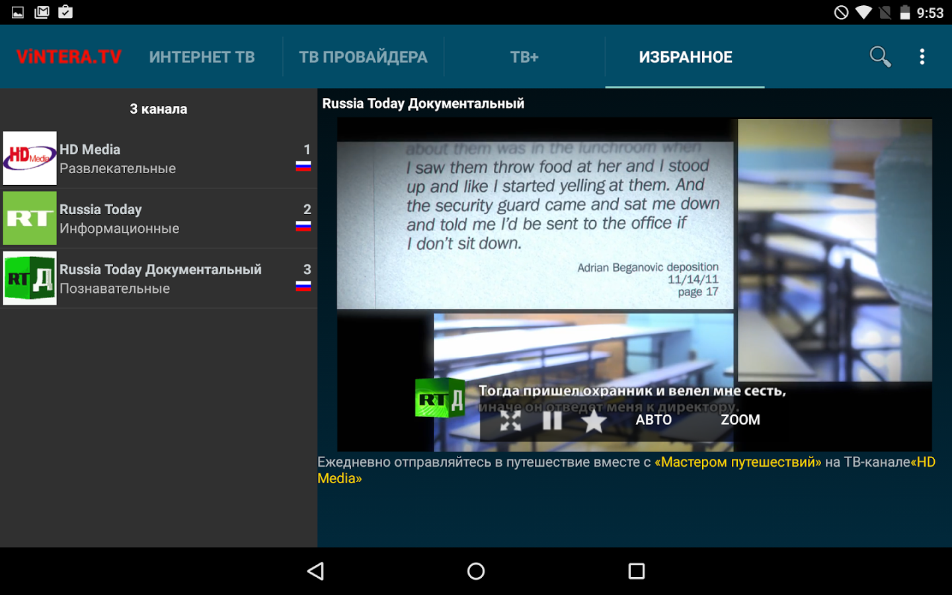
Task: Switch to the ТВ ПРОВАЙДЕРА tab
Action: point(363,57)
